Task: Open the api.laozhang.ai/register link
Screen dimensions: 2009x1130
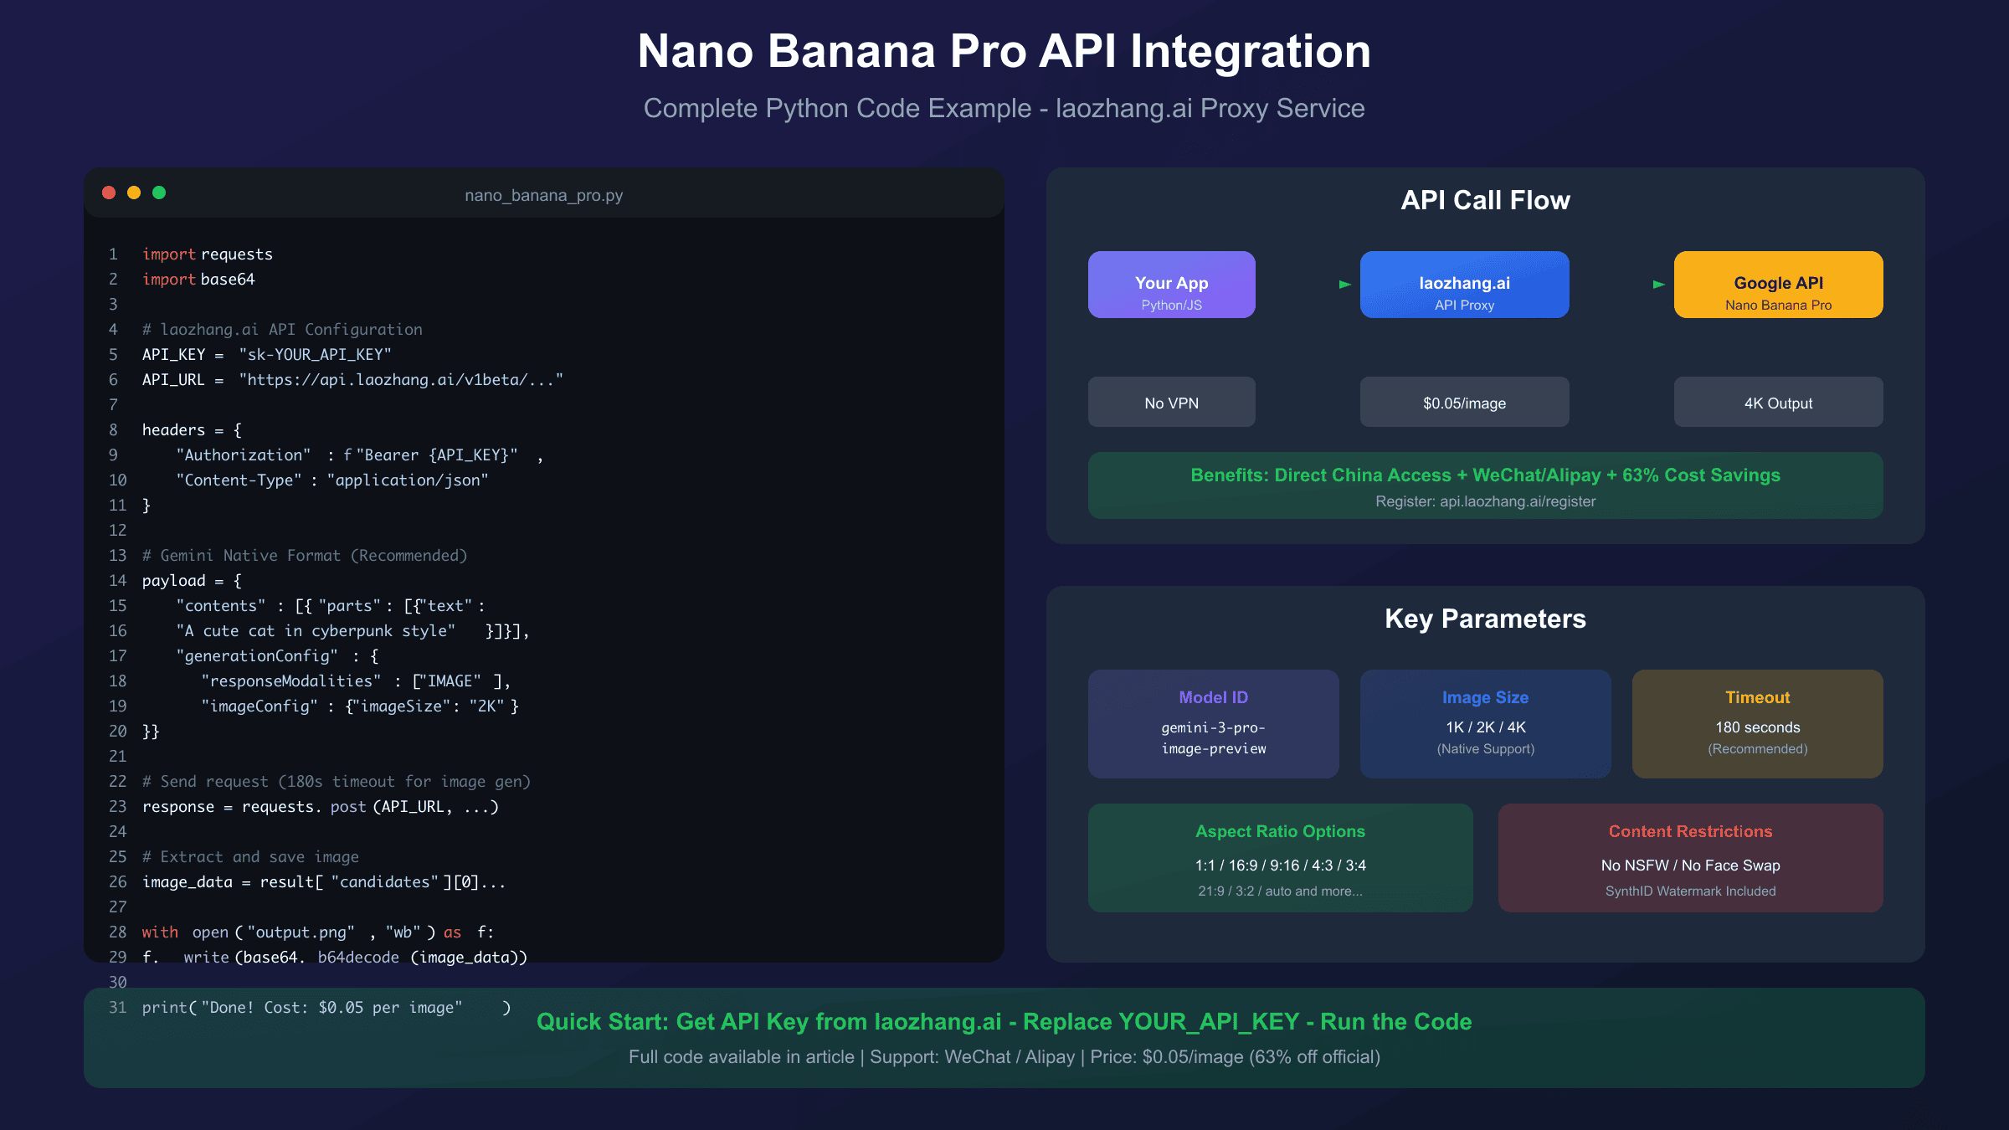Action: point(1485,501)
